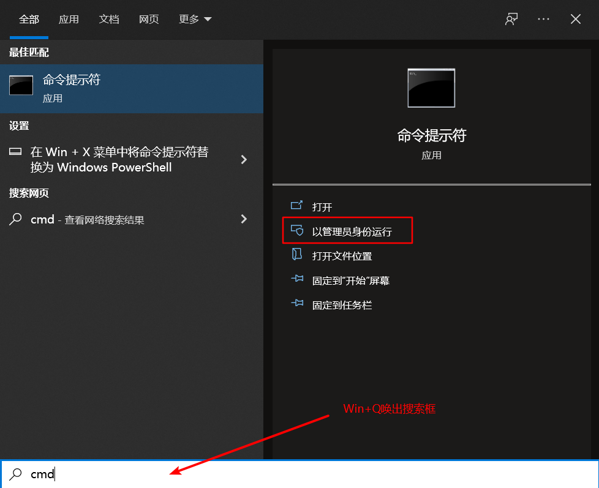Click magnifier icon in the search box
This screenshot has height=488, width=599.
(16, 474)
